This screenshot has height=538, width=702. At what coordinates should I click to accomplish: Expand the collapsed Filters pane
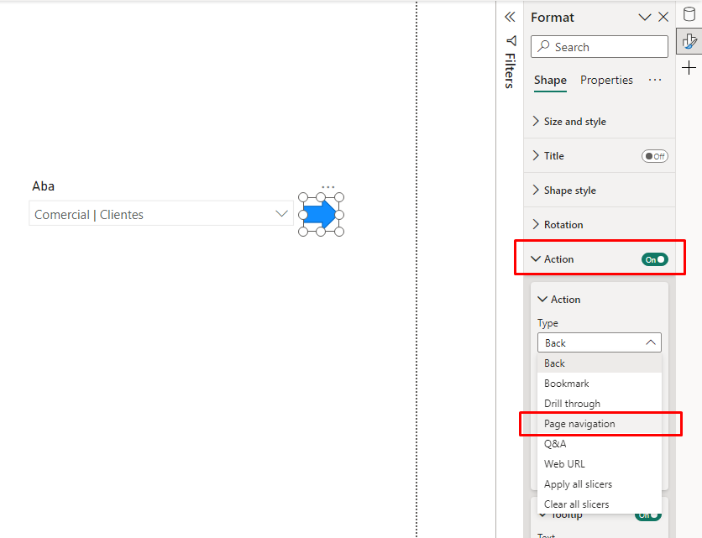pyautogui.click(x=510, y=17)
